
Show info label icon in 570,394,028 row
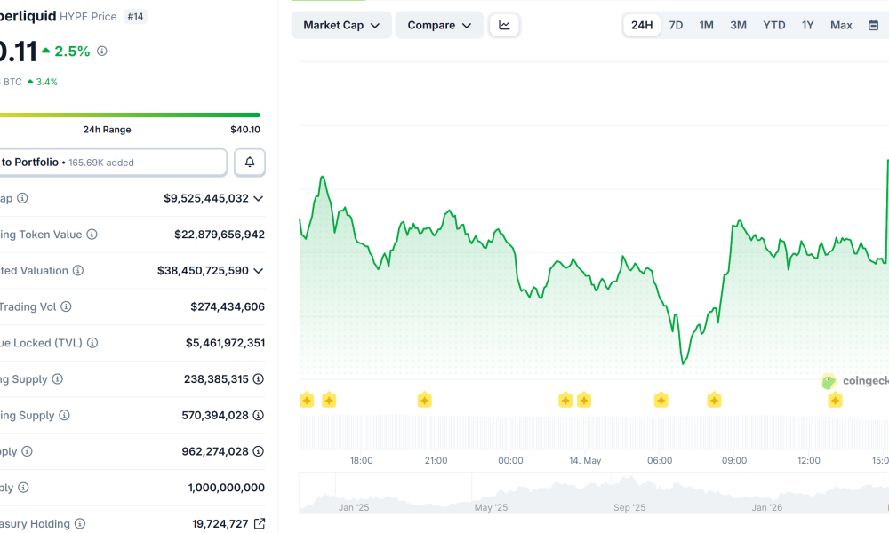[65, 415]
